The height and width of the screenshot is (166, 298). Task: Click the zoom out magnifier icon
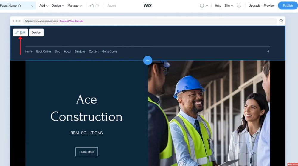click(281, 21)
